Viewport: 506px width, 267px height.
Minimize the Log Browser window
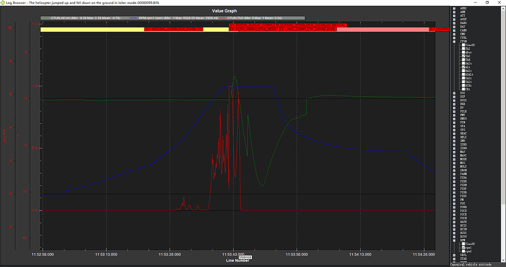(x=473, y=2)
